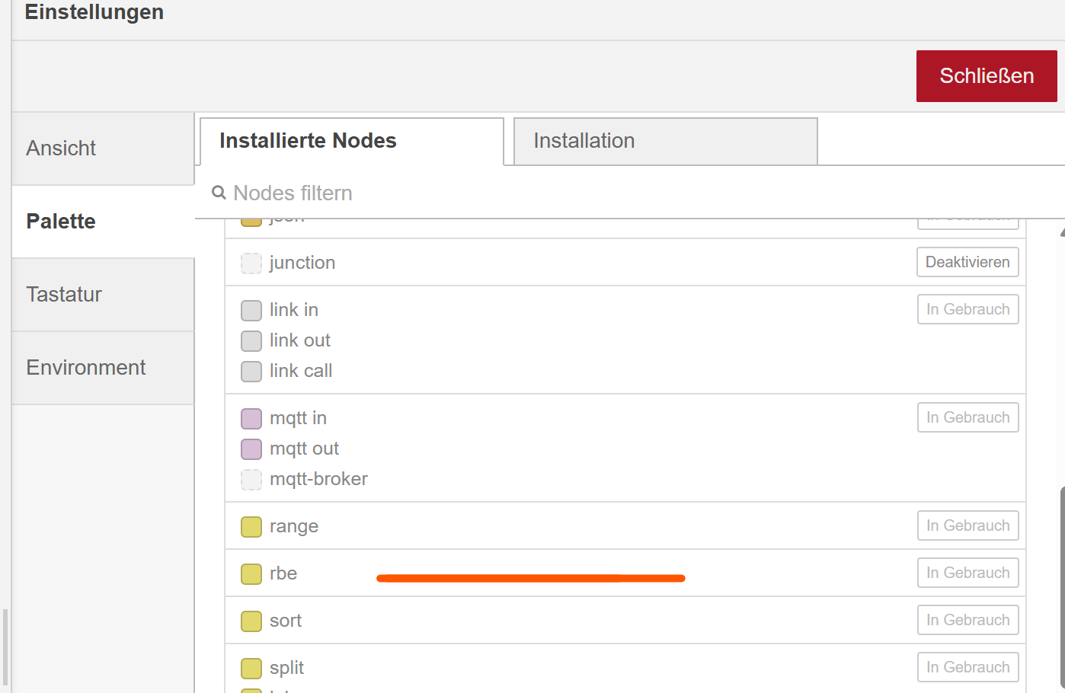Click the junction node icon

(x=251, y=263)
